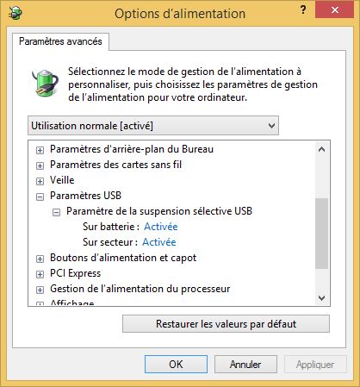Click the Annuler button
The width and height of the screenshot is (360, 387).
(x=245, y=365)
